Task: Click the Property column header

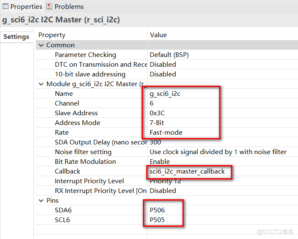Action: 52,35
